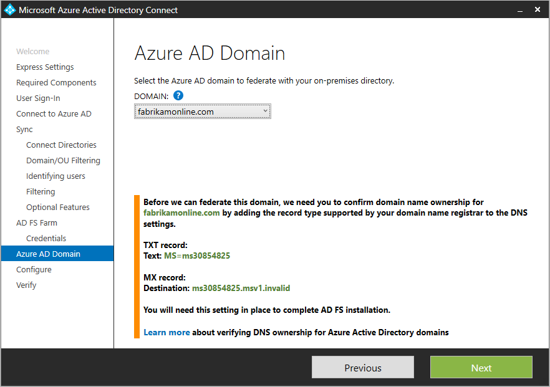
Task: Select Domain/OU Filtering in sidebar
Action: (63, 160)
